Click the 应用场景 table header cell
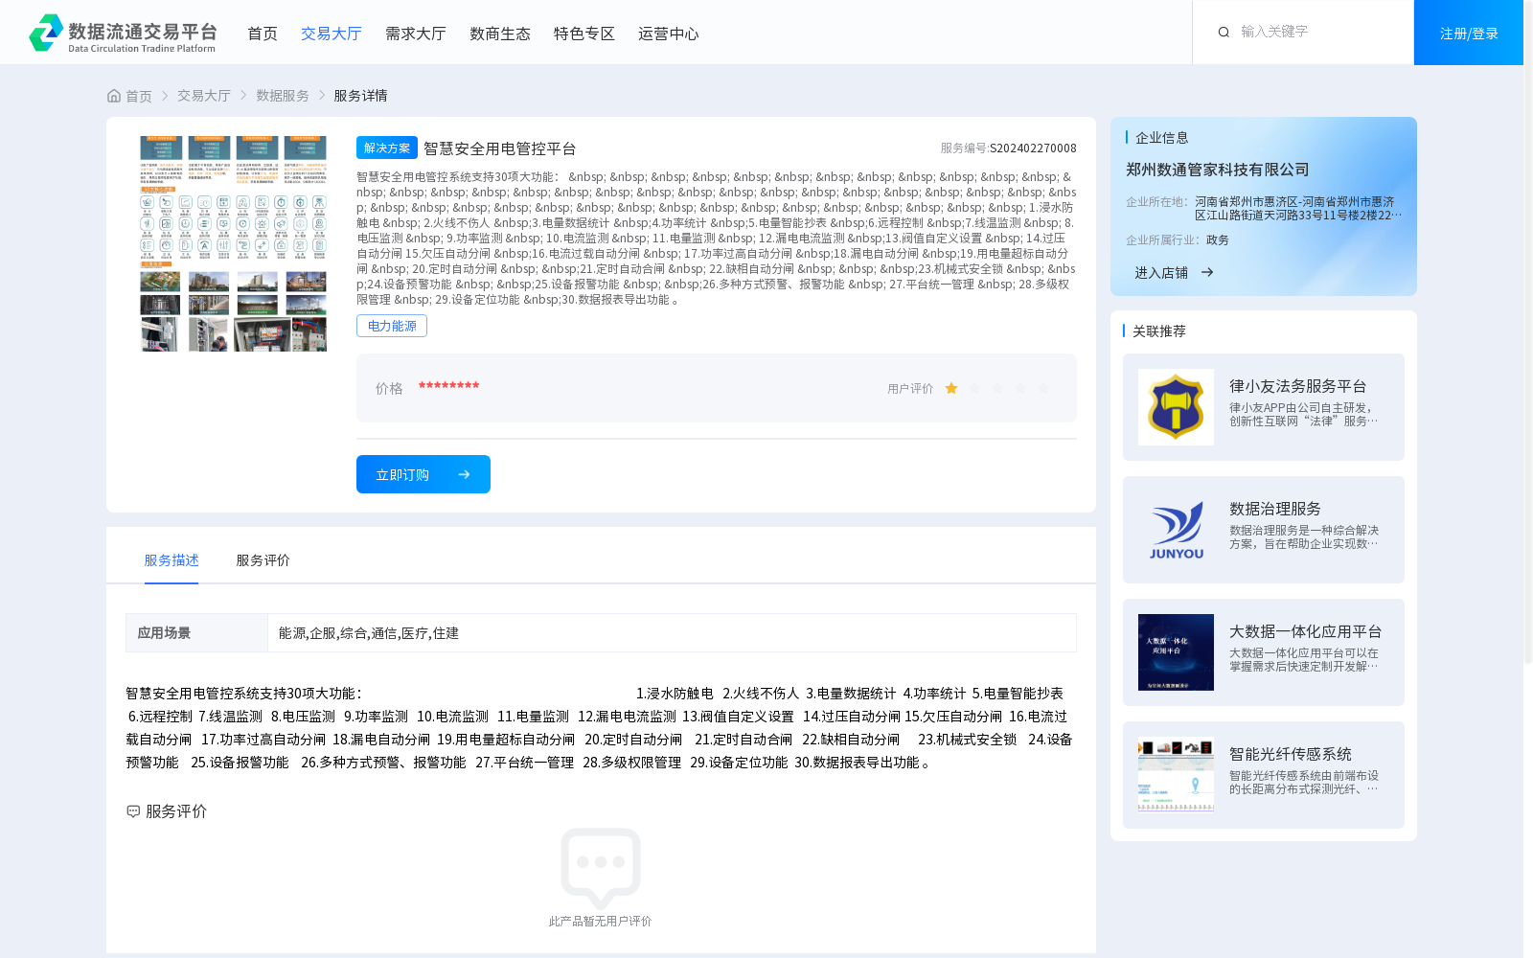The height and width of the screenshot is (958, 1533). [x=196, y=633]
